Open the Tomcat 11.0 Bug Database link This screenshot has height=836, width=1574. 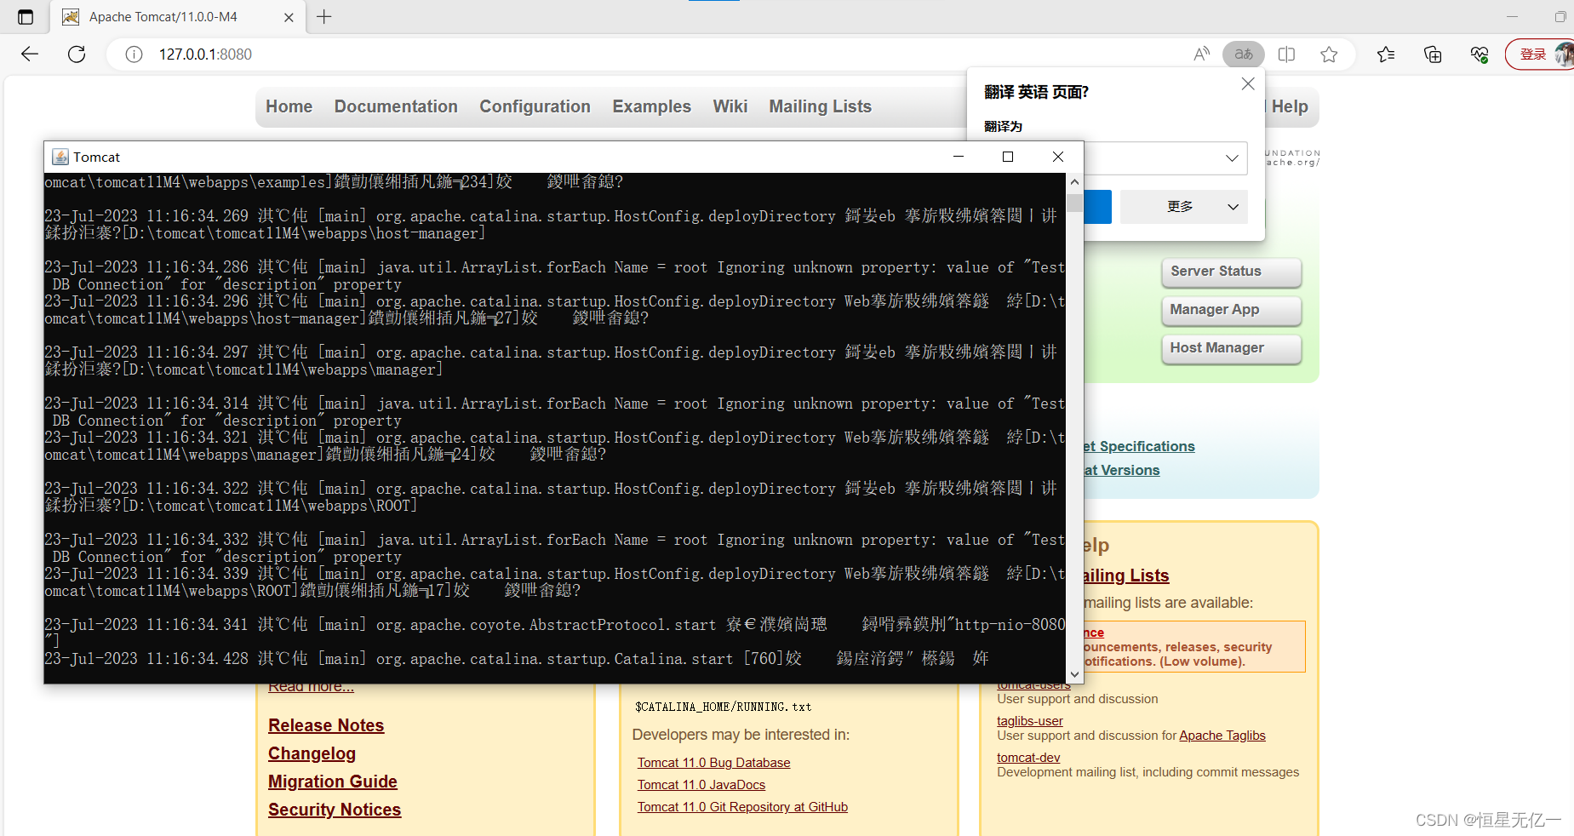coord(713,762)
